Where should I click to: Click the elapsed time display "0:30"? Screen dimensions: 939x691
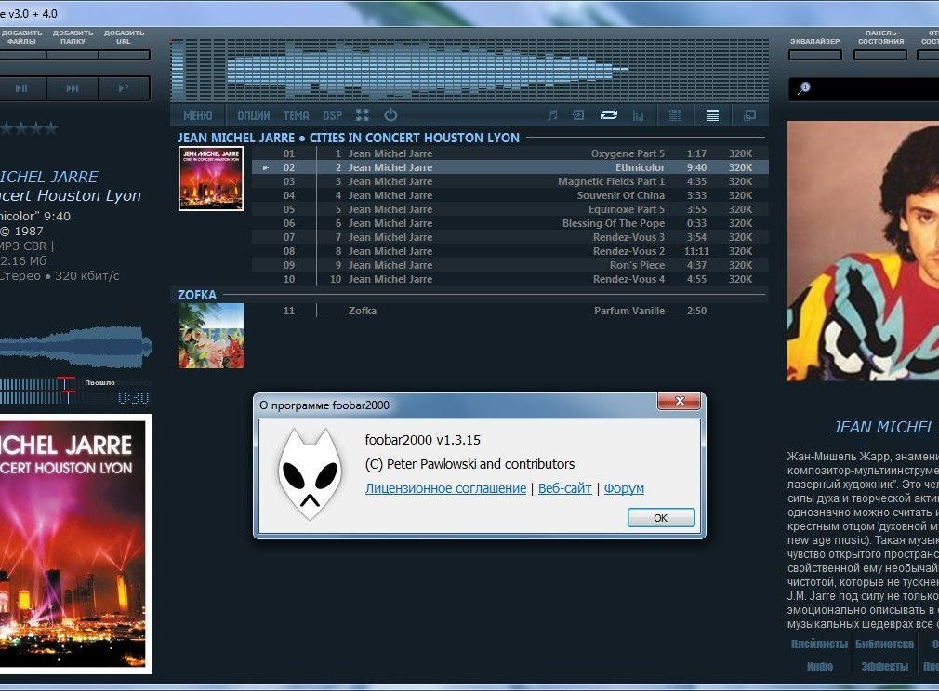tap(133, 397)
